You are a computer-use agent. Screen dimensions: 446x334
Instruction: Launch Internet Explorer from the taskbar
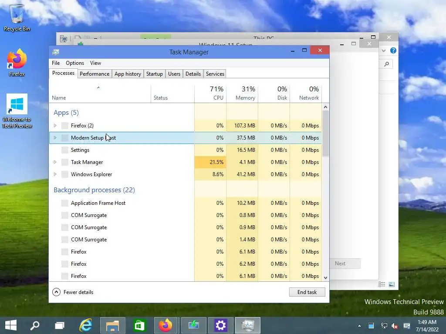86,325
